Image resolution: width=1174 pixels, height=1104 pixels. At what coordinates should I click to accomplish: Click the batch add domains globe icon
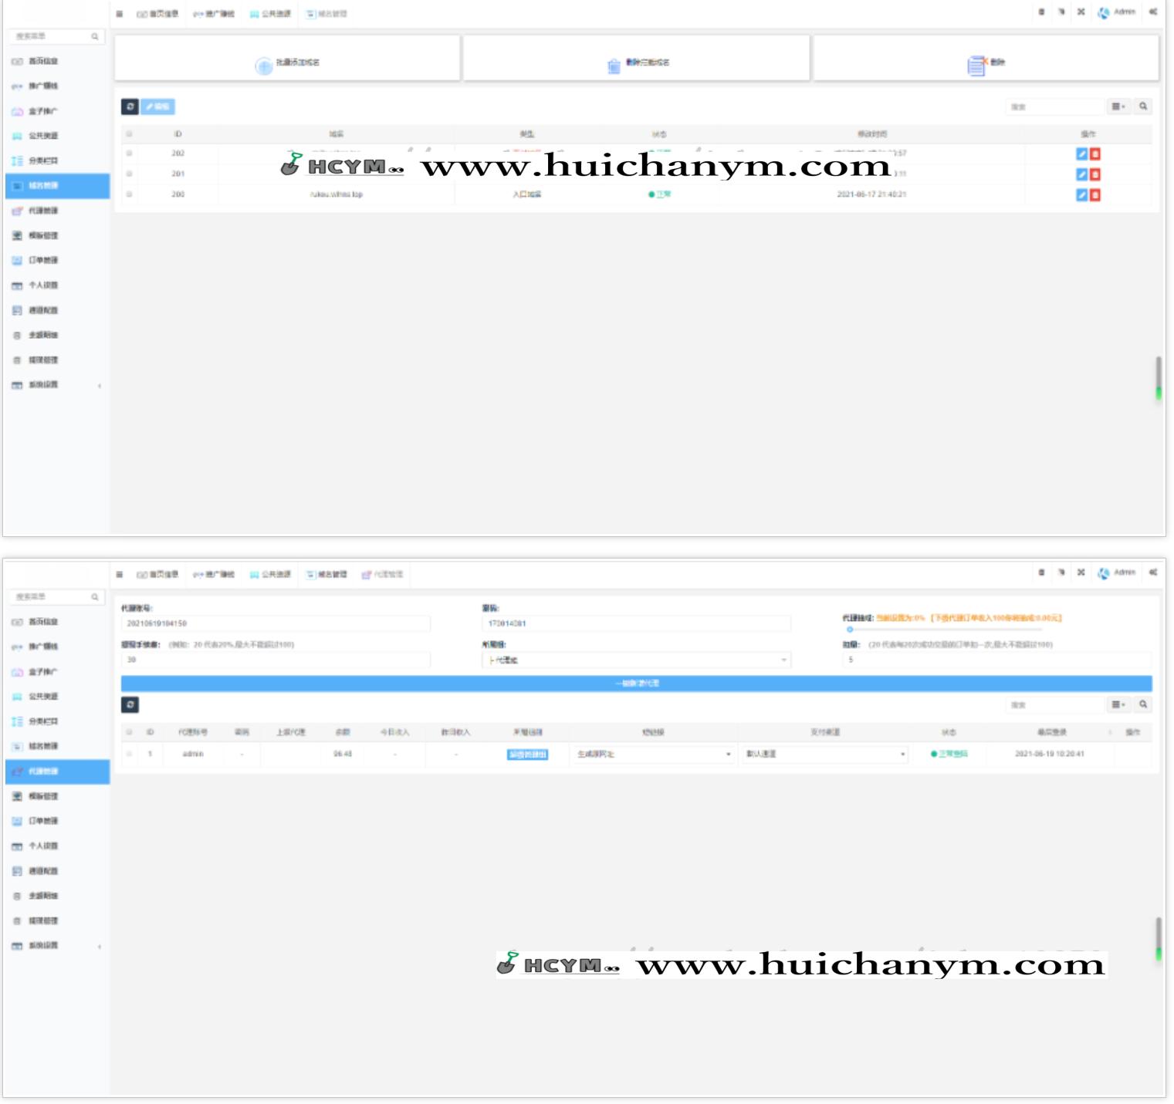point(264,66)
